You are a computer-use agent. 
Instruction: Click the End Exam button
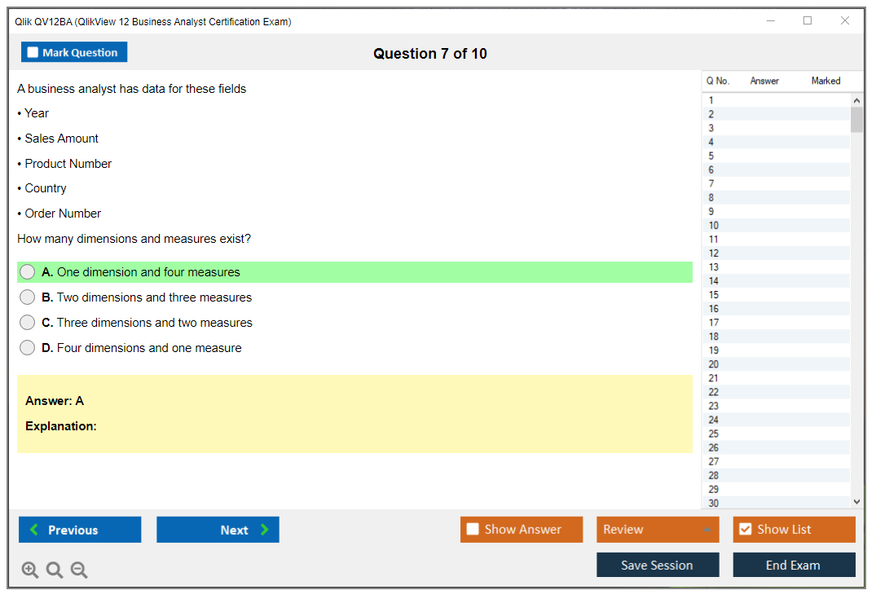794,565
